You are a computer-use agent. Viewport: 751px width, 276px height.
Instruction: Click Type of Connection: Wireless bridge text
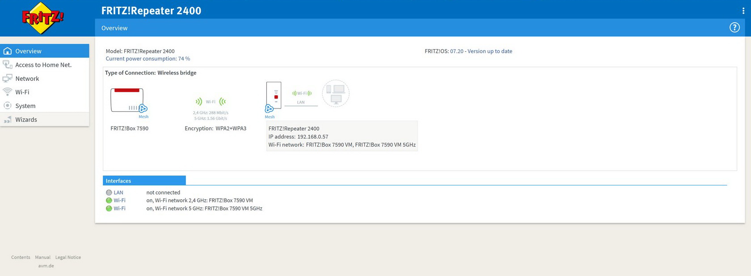point(151,73)
